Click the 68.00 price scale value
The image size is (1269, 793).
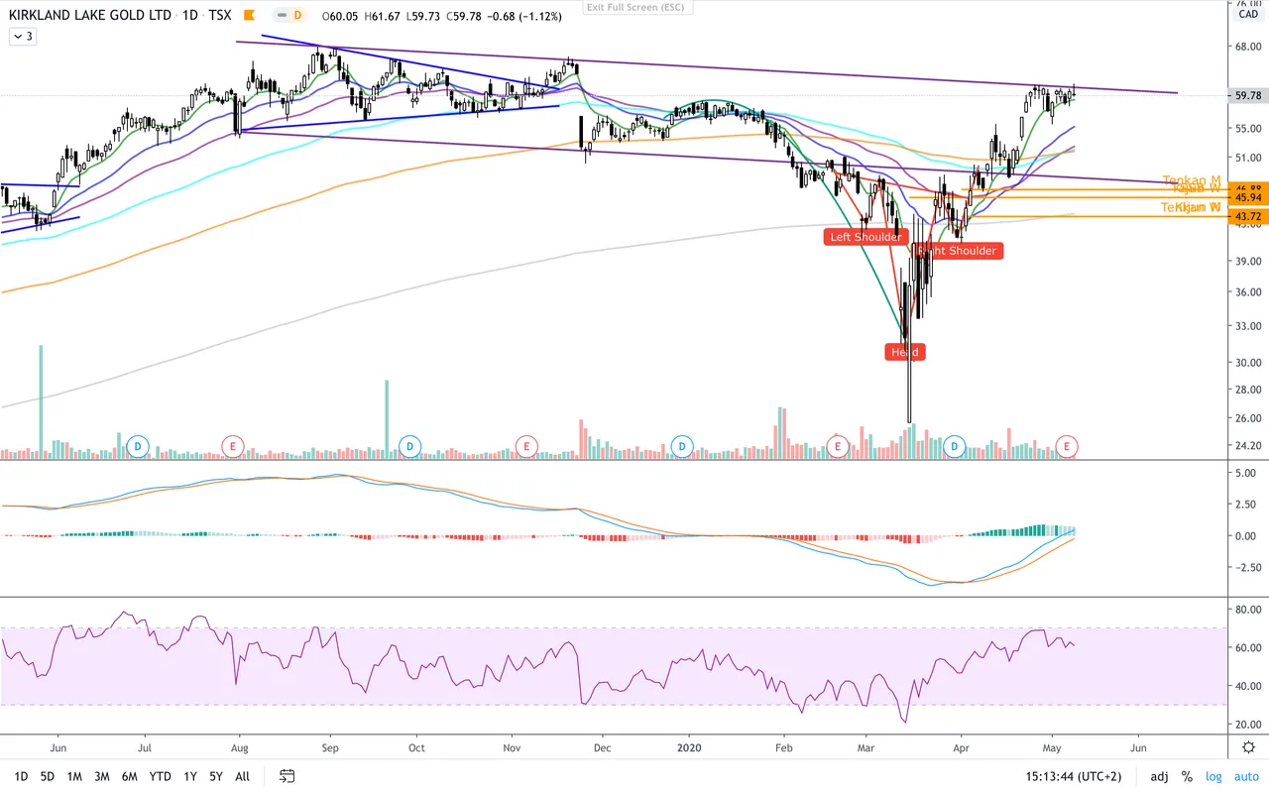coord(1247,47)
